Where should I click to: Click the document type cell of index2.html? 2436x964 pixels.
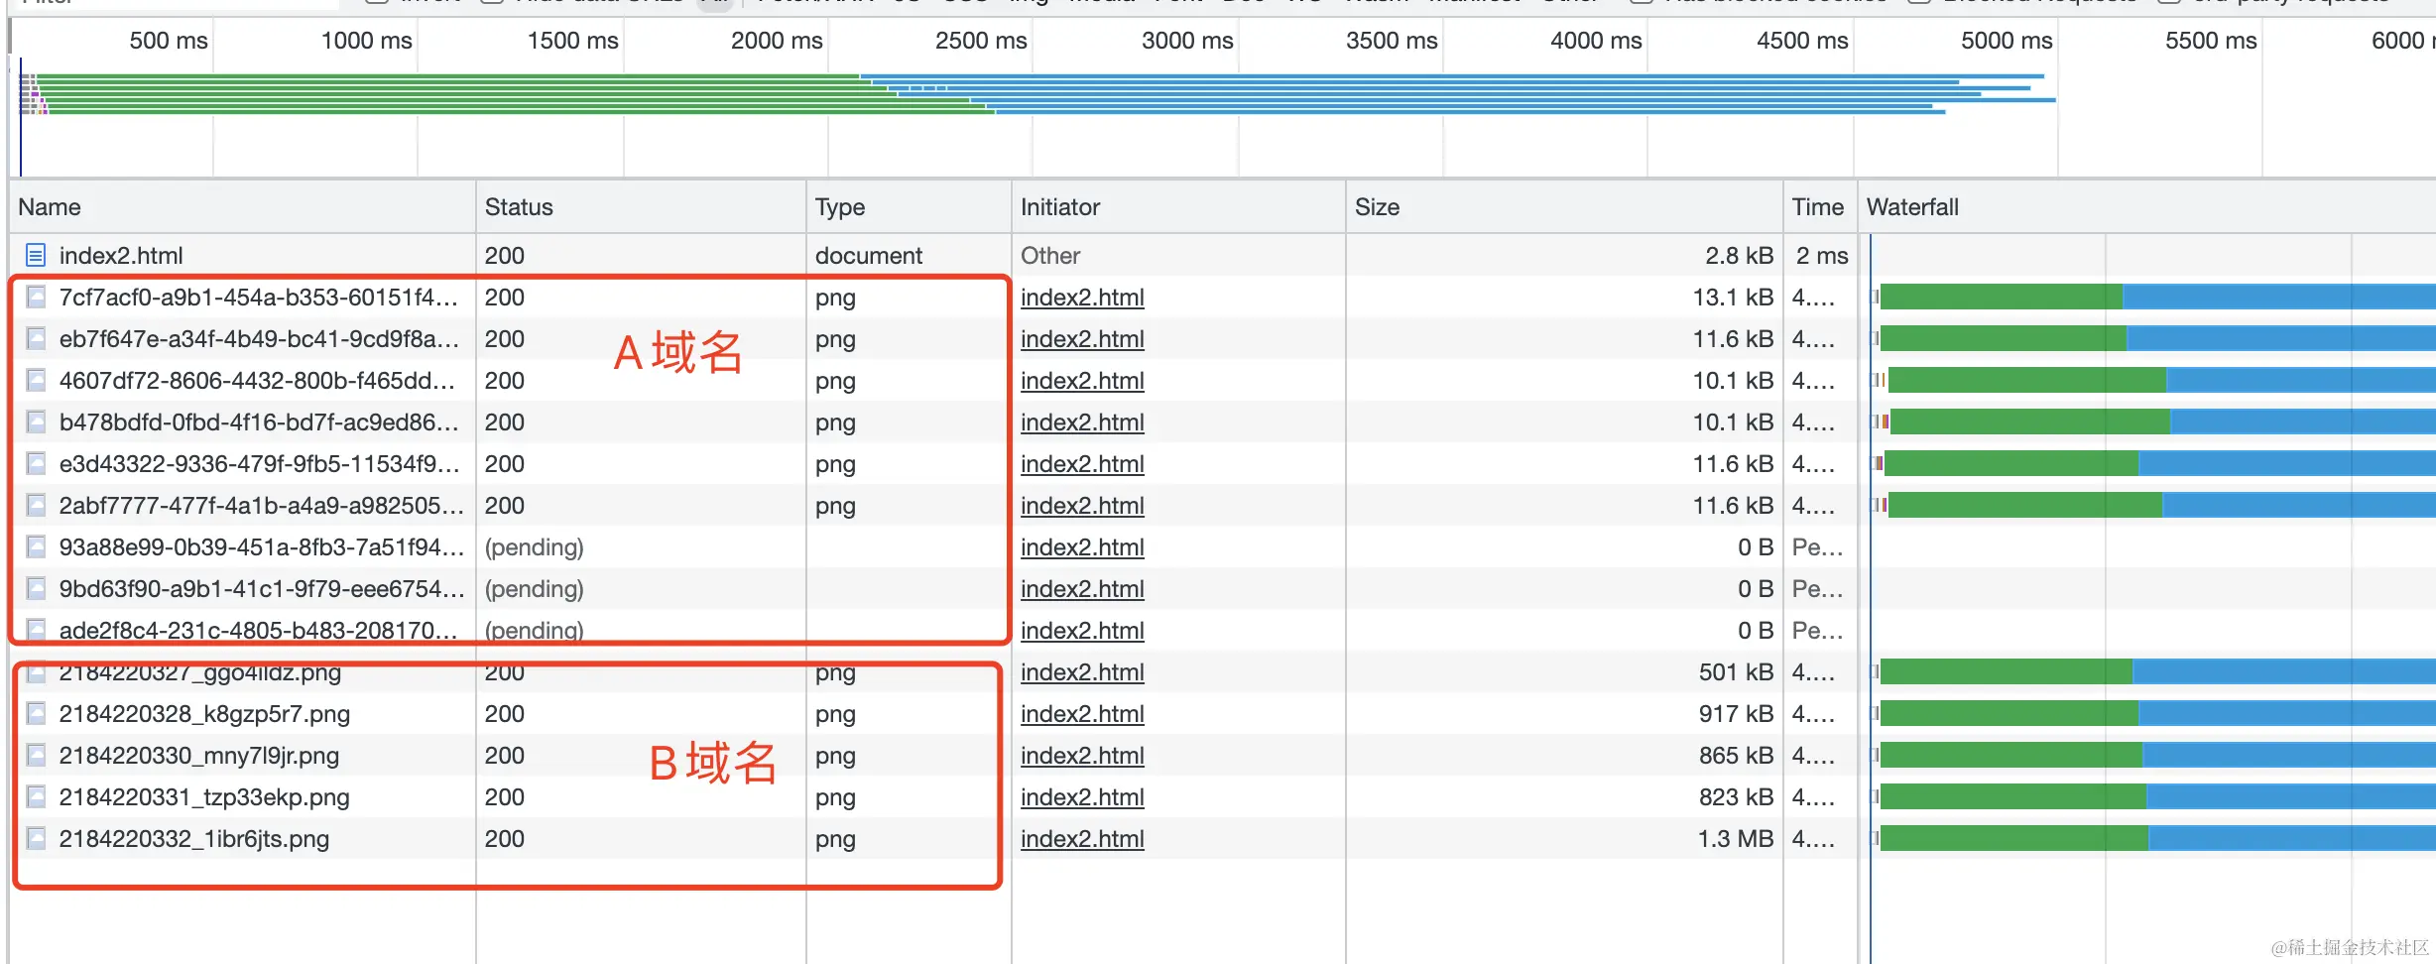869,256
